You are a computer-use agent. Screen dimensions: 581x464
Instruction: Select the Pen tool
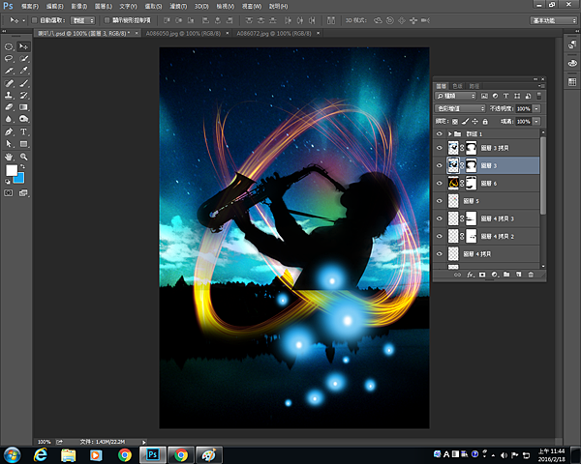coord(9,131)
